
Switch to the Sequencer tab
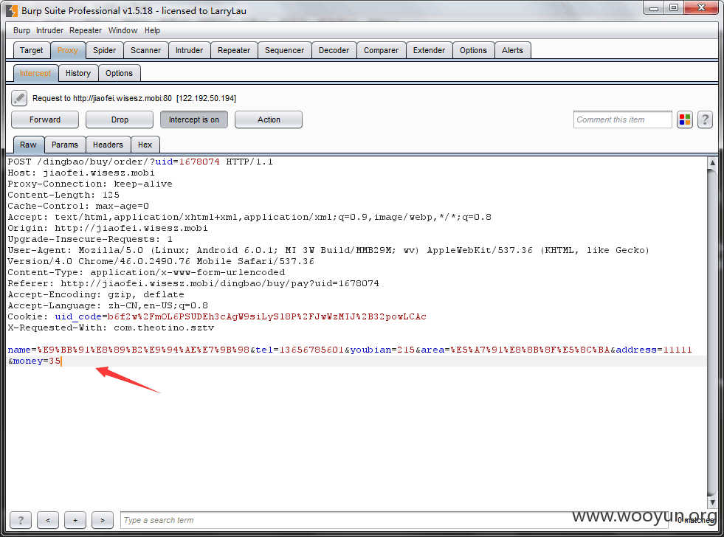click(x=284, y=50)
